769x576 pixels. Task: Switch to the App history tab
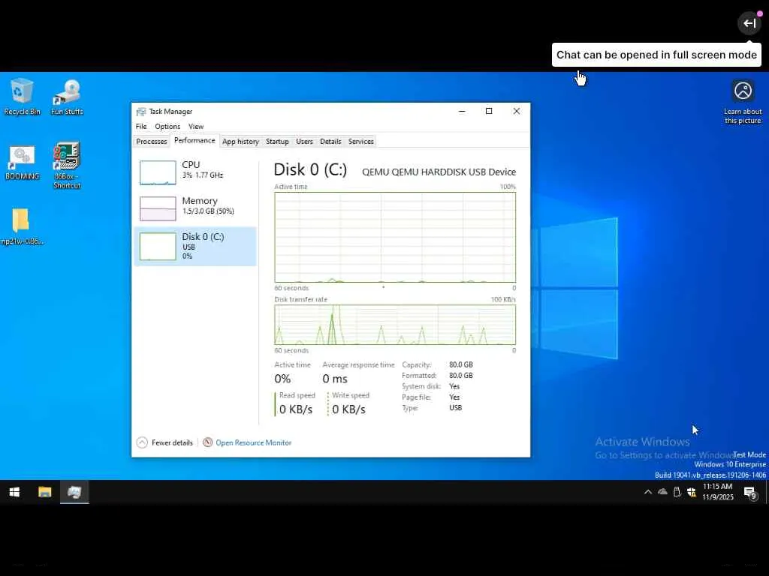tap(240, 142)
